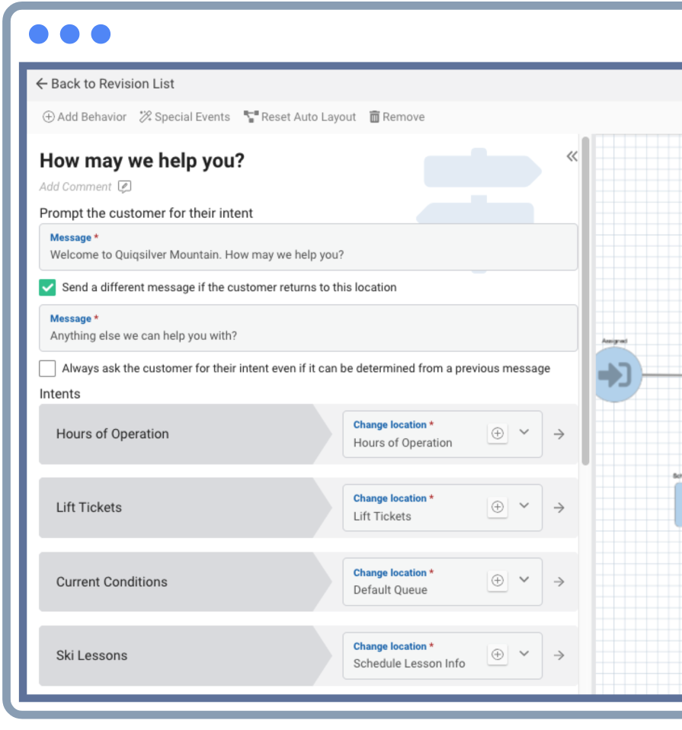Click plus icon in Hours of Operation row
Image resolution: width=682 pixels, height=730 pixels.
(497, 434)
